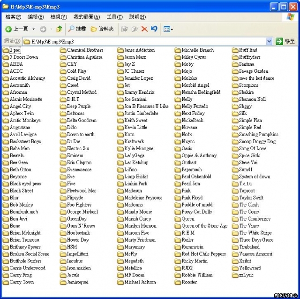The image size is (300, 299).
Task: Select the Eminem folder icon
Action: click(x=63, y=156)
